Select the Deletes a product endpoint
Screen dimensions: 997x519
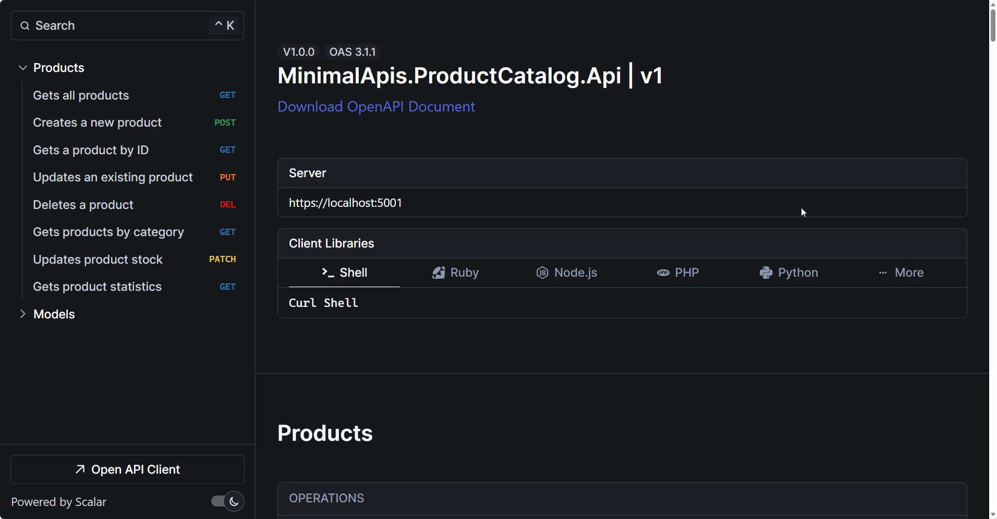coord(83,205)
